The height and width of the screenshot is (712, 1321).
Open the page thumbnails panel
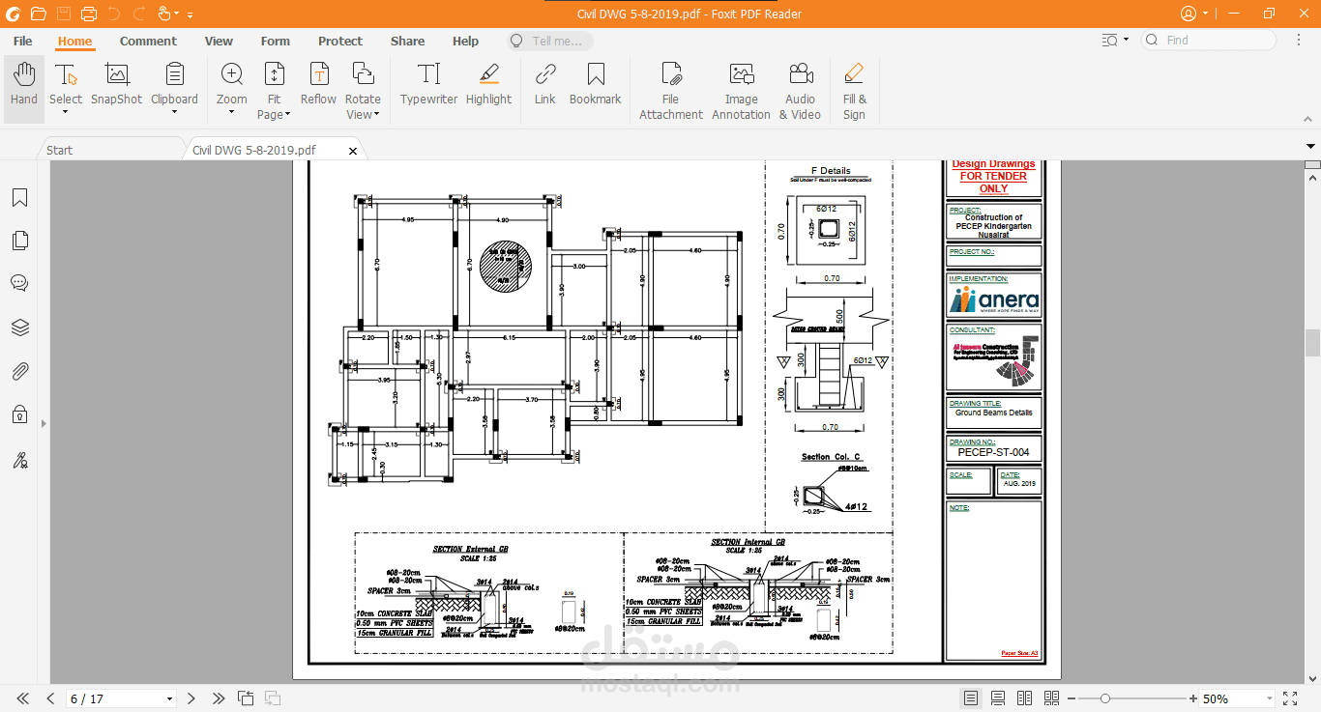(x=19, y=240)
